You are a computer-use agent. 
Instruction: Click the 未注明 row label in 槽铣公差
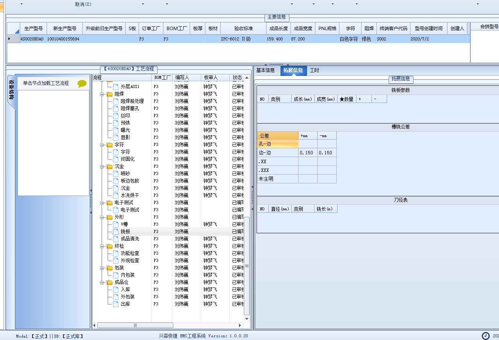point(278,179)
